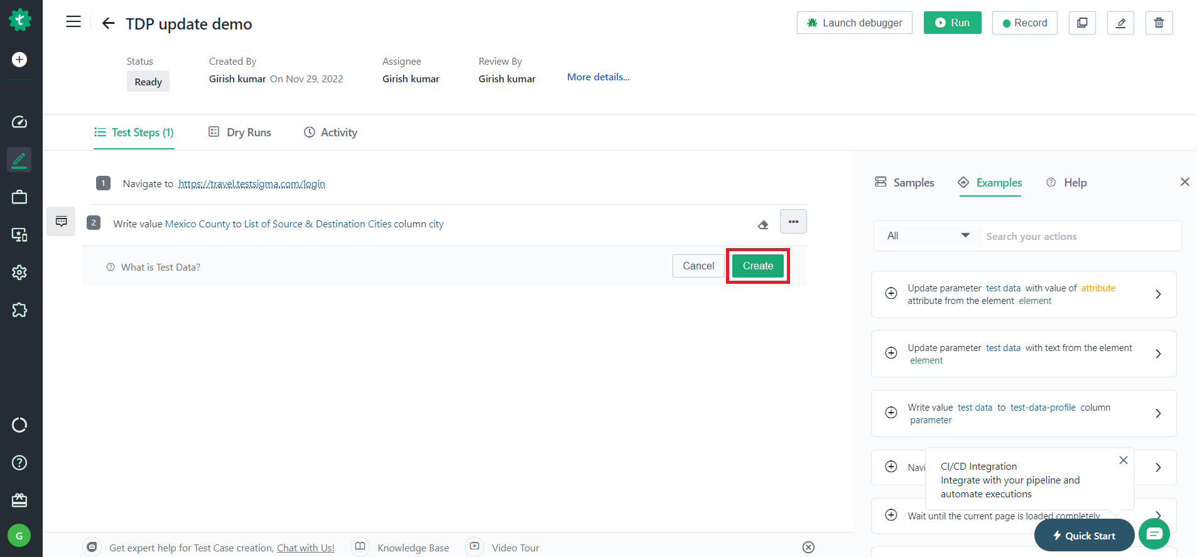Screen dimensions: 1197x557
Task: Open the briefcase icon in sidebar
Action: click(19, 197)
